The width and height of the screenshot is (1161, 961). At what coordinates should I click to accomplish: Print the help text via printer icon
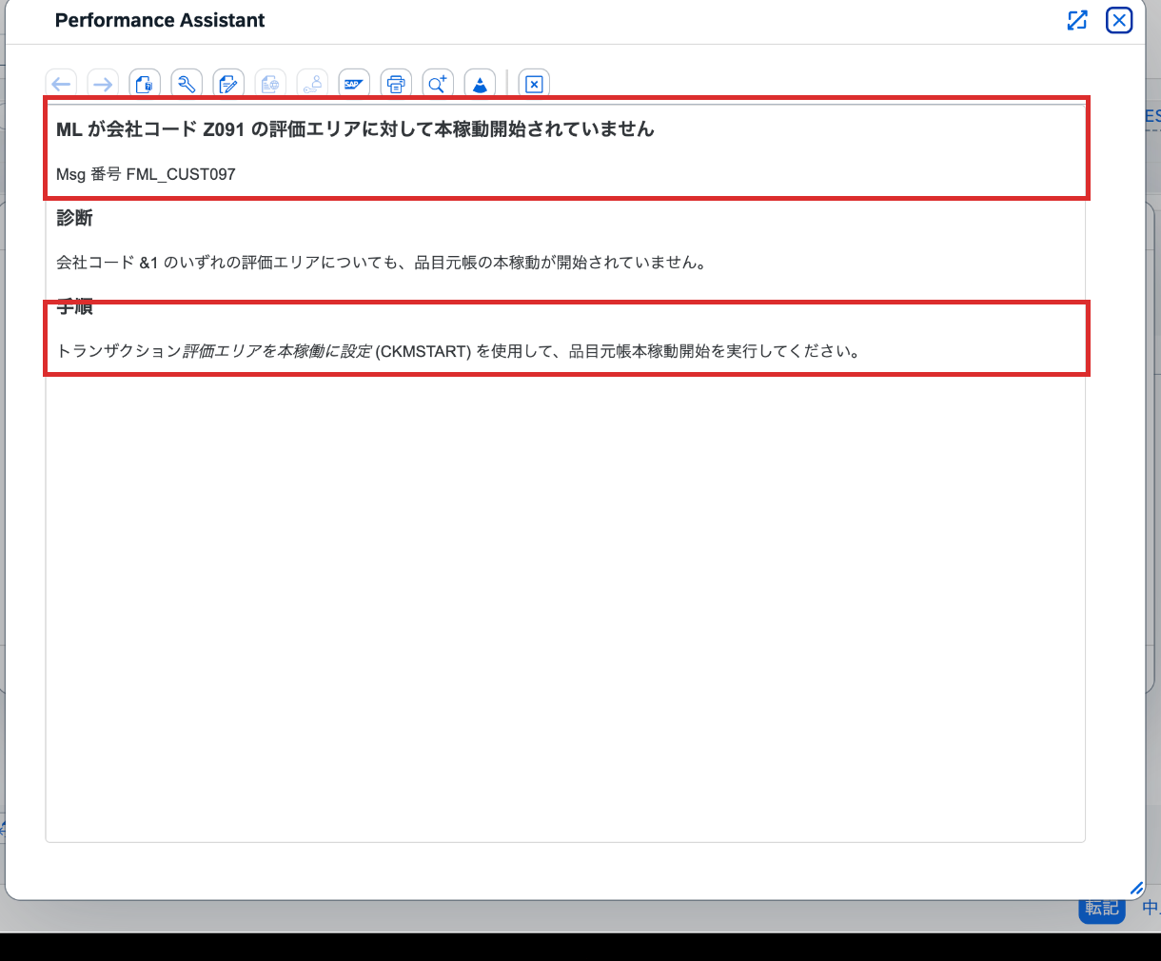point(396,84)
